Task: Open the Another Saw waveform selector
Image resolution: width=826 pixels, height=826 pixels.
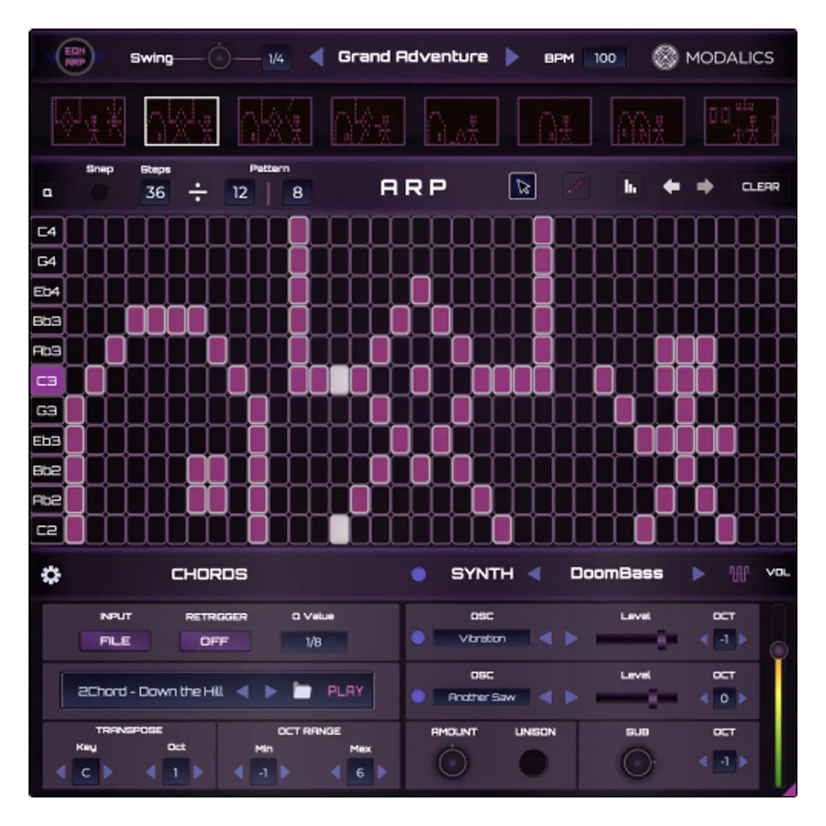Action: tap(481, 697)
